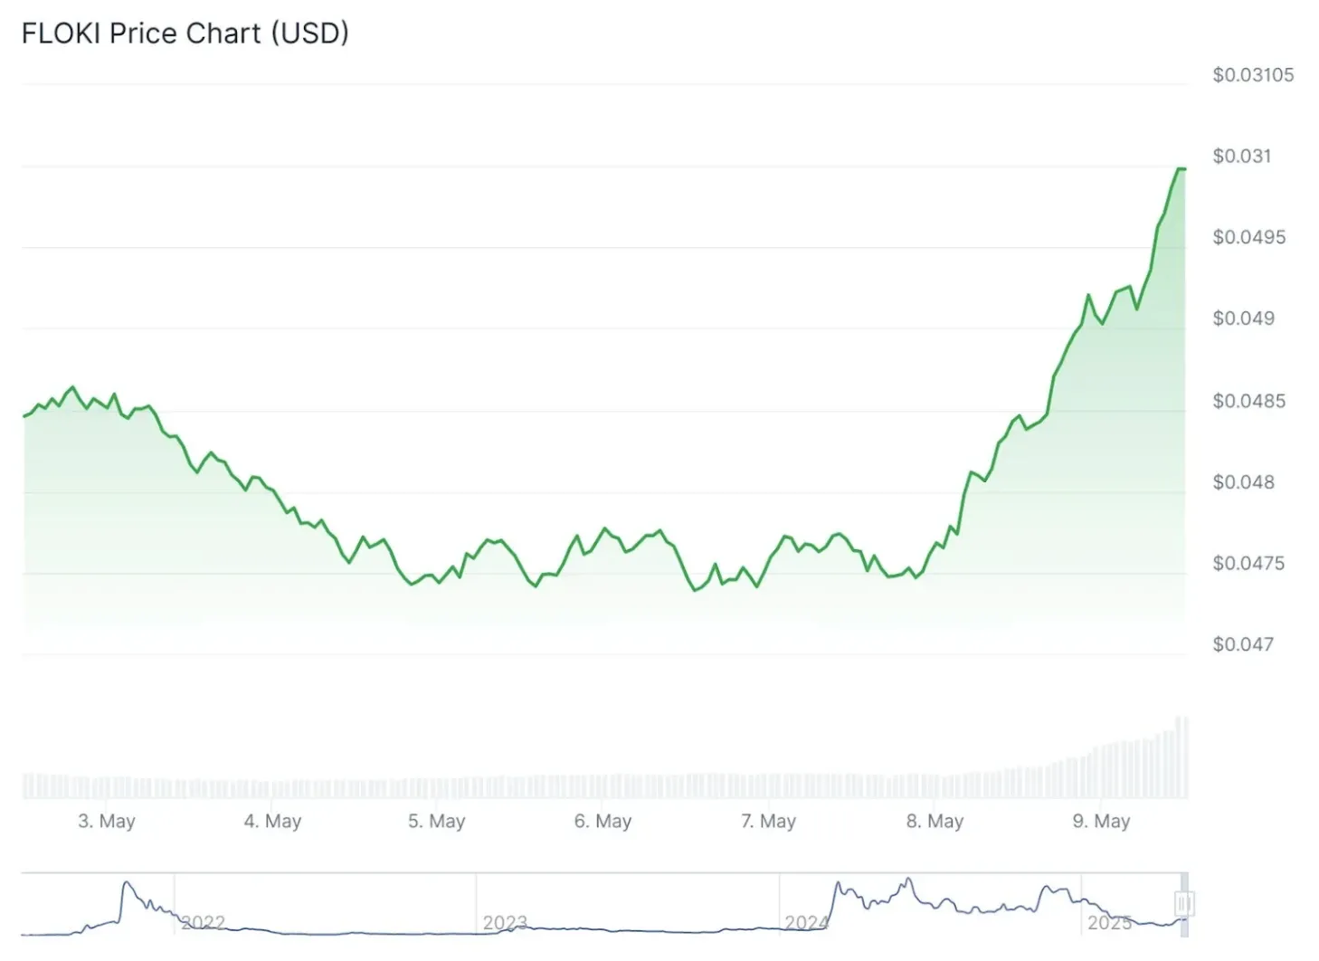Select the 7. May date label
This screenshot has height=961, width=1319.
pos(768,822)
